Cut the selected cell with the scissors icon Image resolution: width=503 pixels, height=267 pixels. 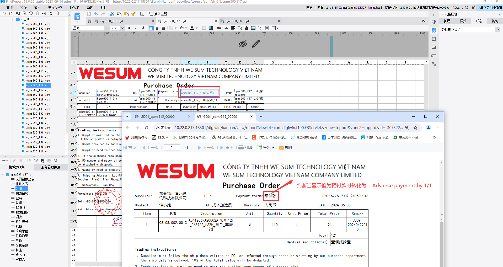112,14
